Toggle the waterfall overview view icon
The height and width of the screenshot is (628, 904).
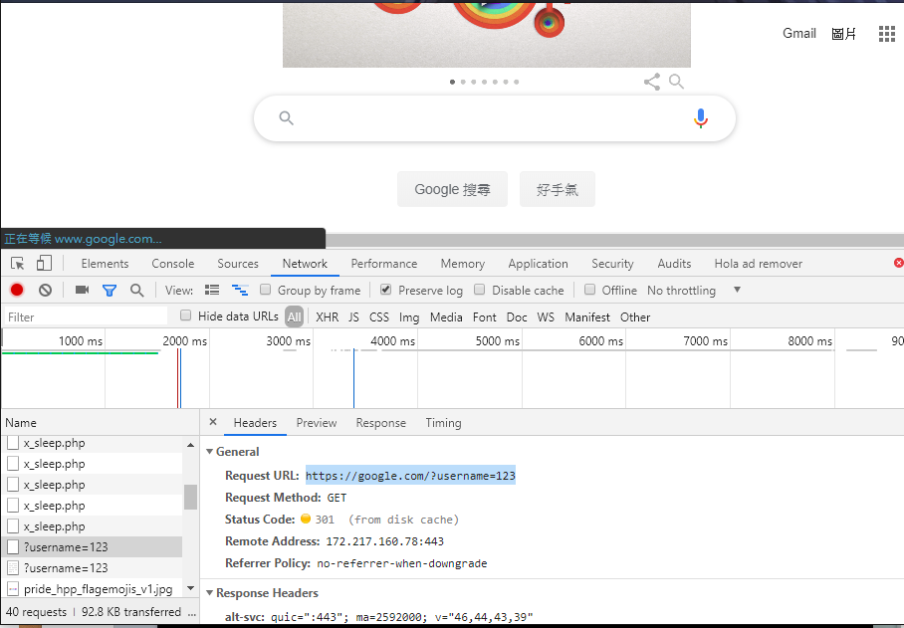point(240,290)
